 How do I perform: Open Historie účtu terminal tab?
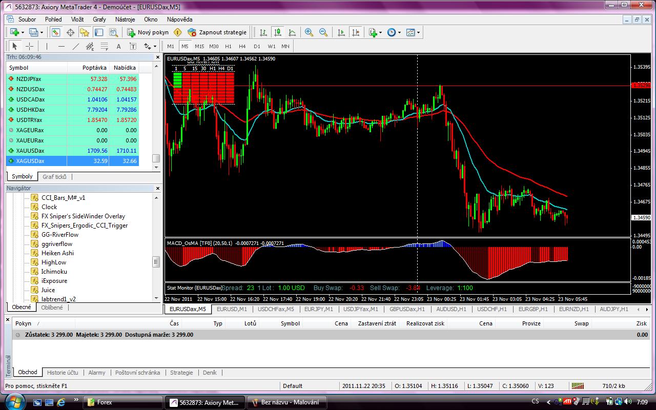63,373
